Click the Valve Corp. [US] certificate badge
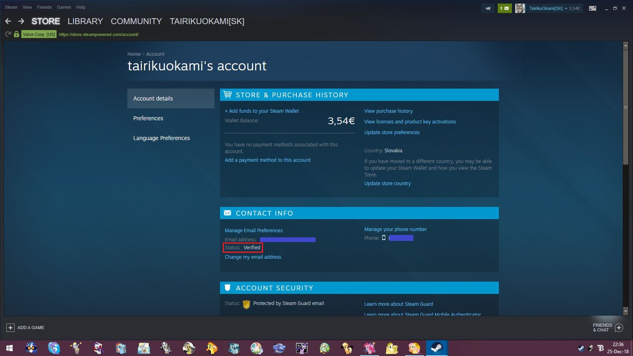Image resolution: width=633 pixels, height=356 pixels. (x=39, y=34)
